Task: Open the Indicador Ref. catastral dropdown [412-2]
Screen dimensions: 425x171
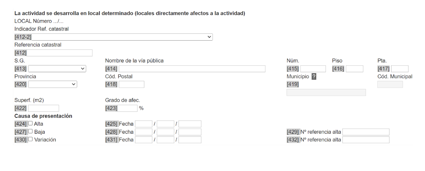Action: (x=122, y=37)
